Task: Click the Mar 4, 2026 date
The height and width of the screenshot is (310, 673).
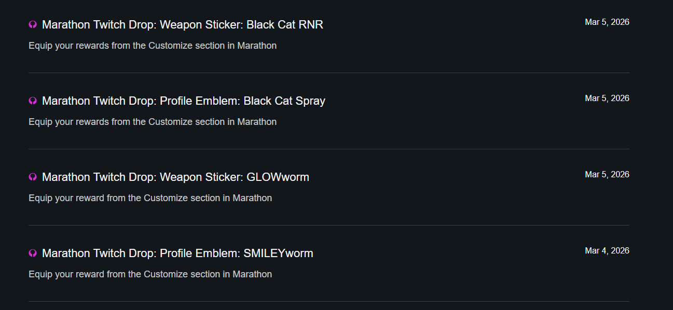Action: pyautogui.click(x=607, y=250)
